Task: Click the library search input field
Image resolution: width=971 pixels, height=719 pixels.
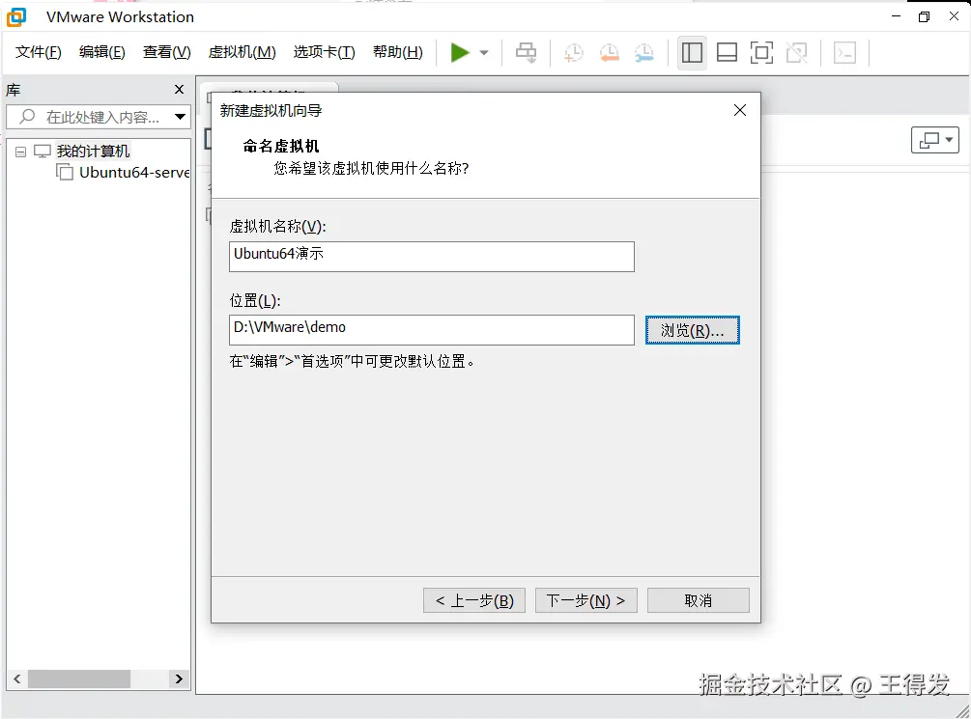Action: click(x=98, y=117)
